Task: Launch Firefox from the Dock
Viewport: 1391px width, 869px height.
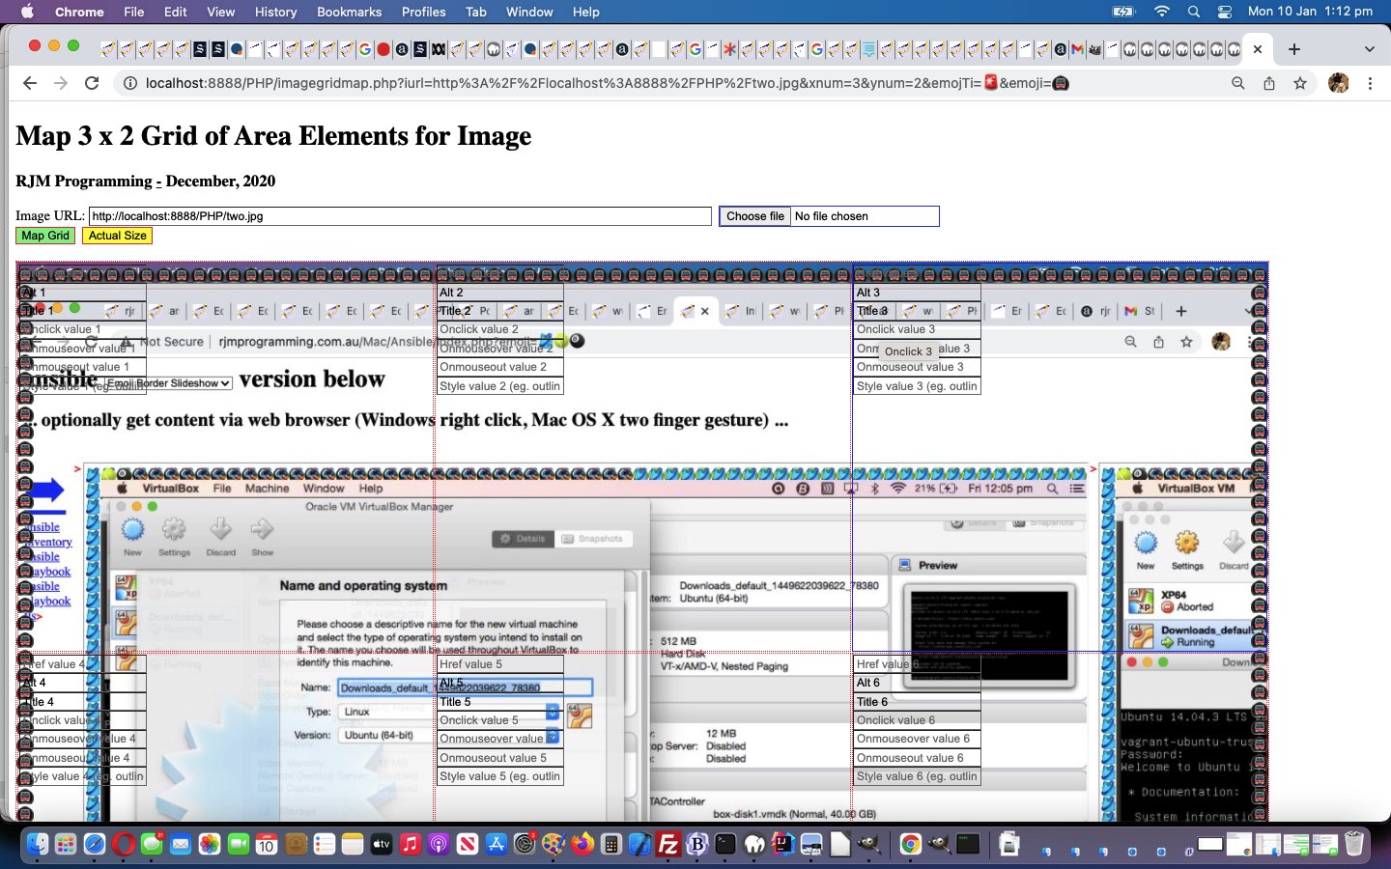Action: click(x=582, y=845)
